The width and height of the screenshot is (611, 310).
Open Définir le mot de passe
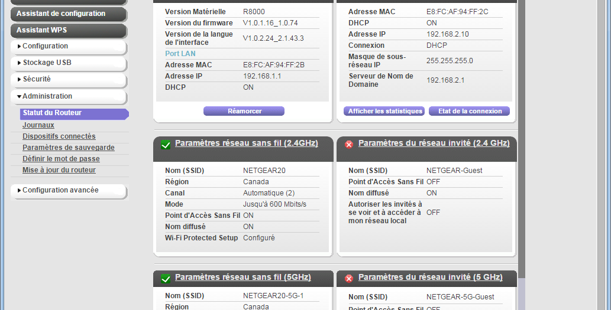click(x=61, y=159)
